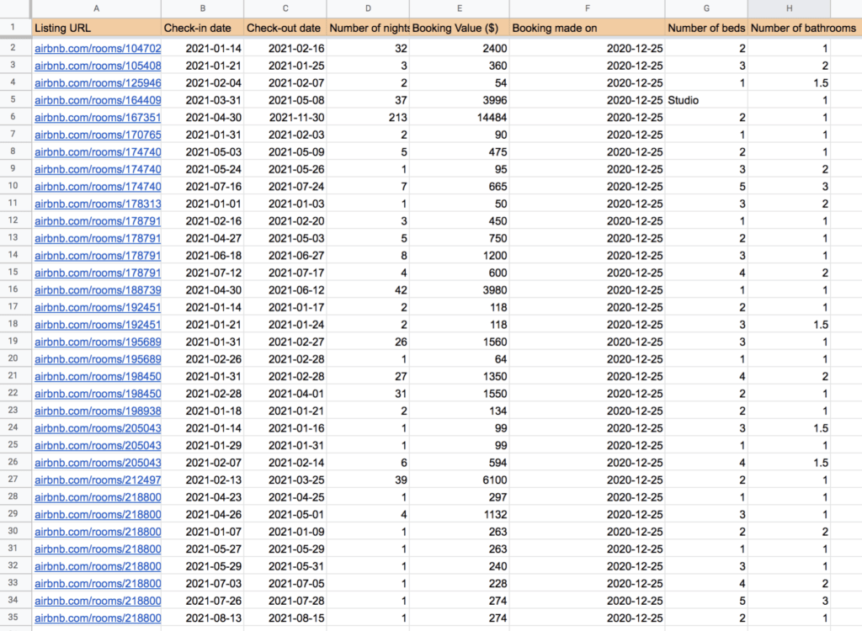Select the check-in date '2021-03-31'
The image size is (862, 631).
202,100
